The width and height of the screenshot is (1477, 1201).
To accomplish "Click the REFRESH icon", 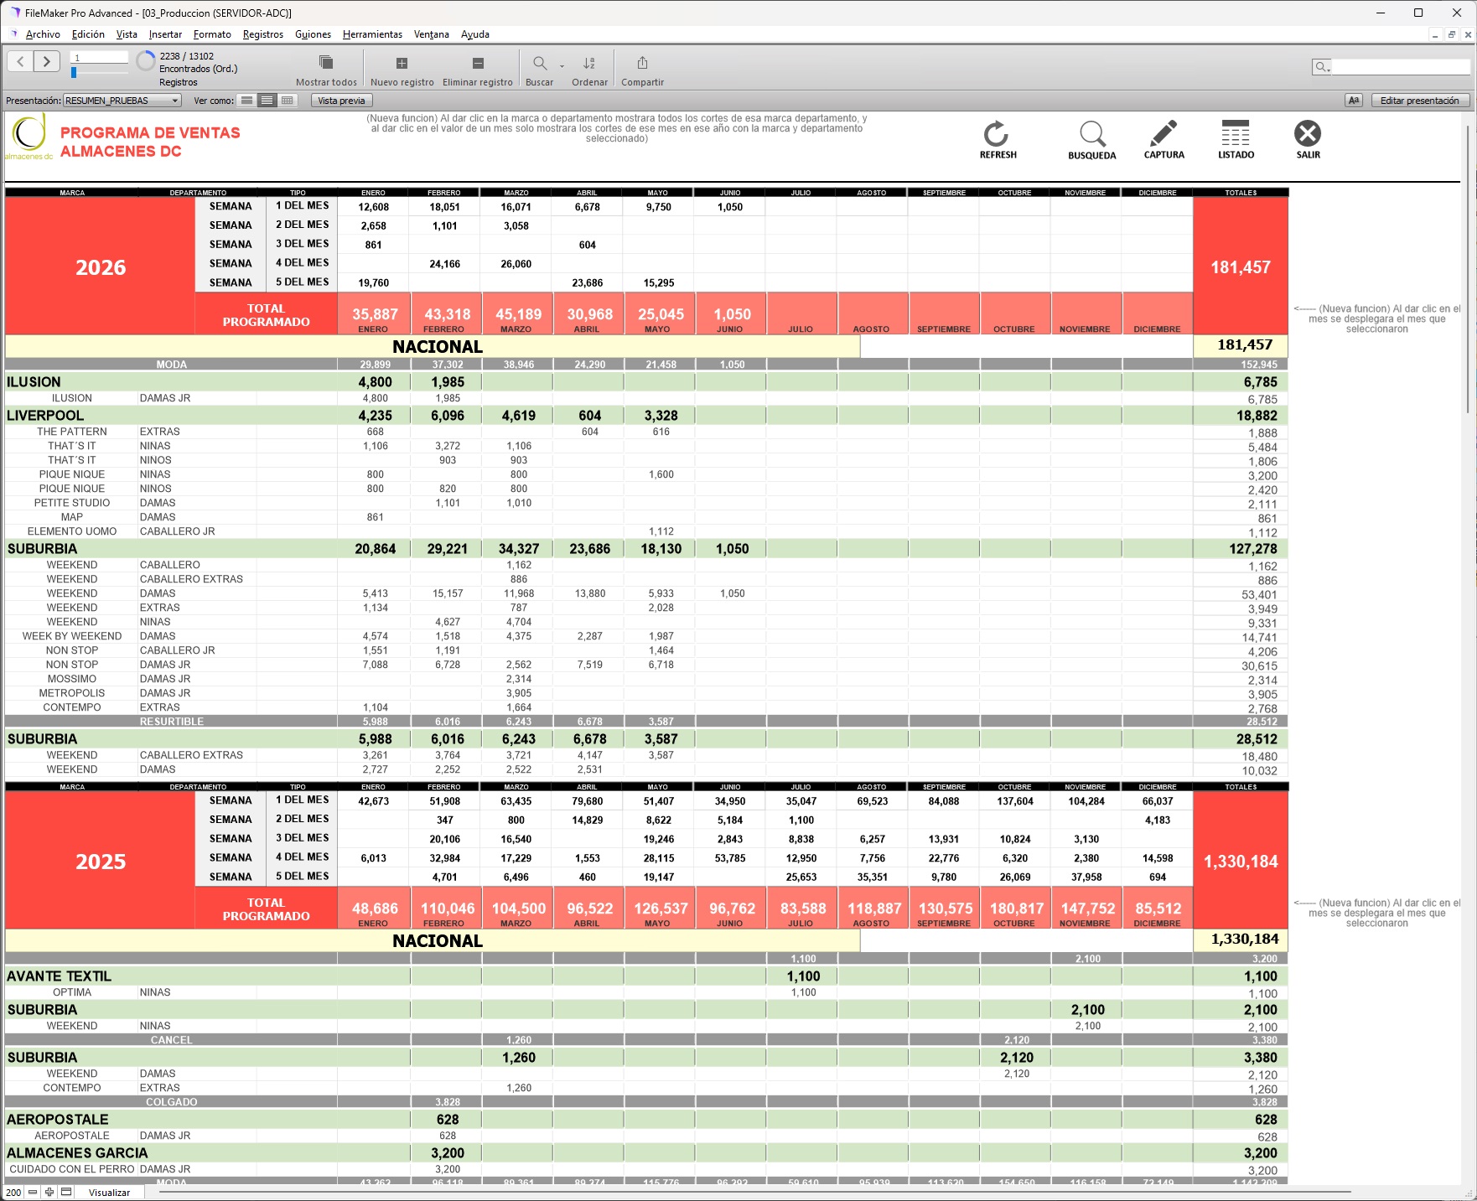I will [997, 136].
